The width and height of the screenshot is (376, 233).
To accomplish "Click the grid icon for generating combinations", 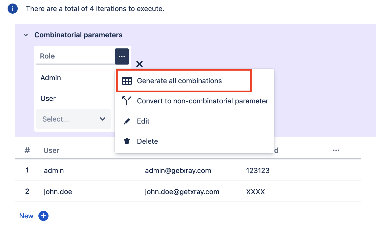I will pos(127,81).
